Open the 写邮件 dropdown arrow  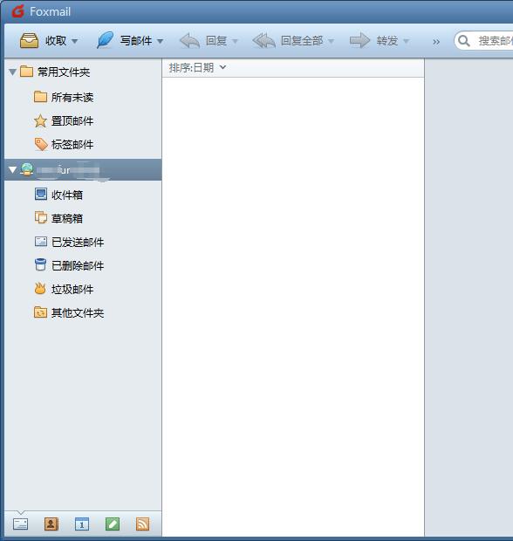tap(160, 41)
